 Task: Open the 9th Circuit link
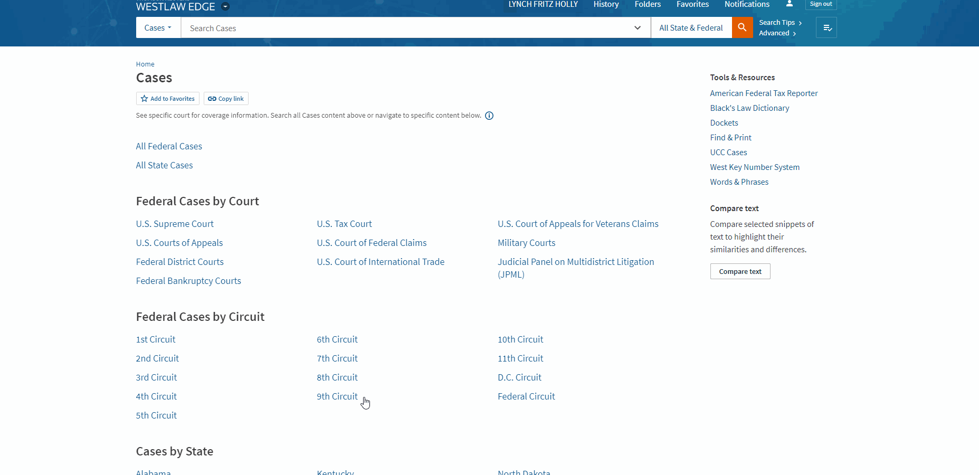(x=337, y=396)
